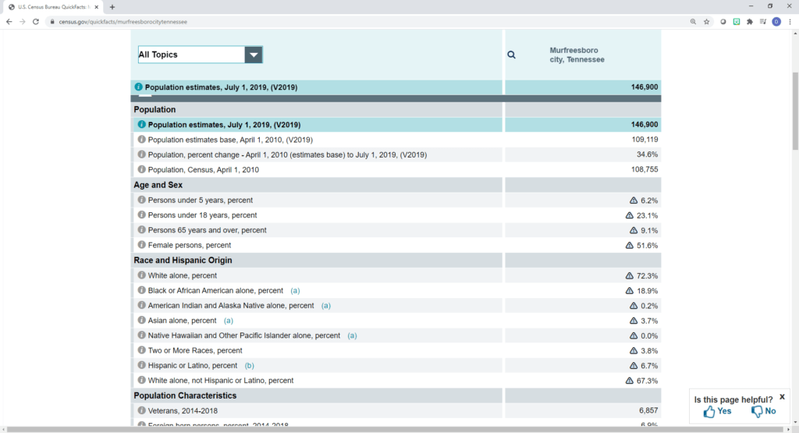Click the Age and Sex section heading
This screenshot has width=799, height=433.
pos(158,185)
